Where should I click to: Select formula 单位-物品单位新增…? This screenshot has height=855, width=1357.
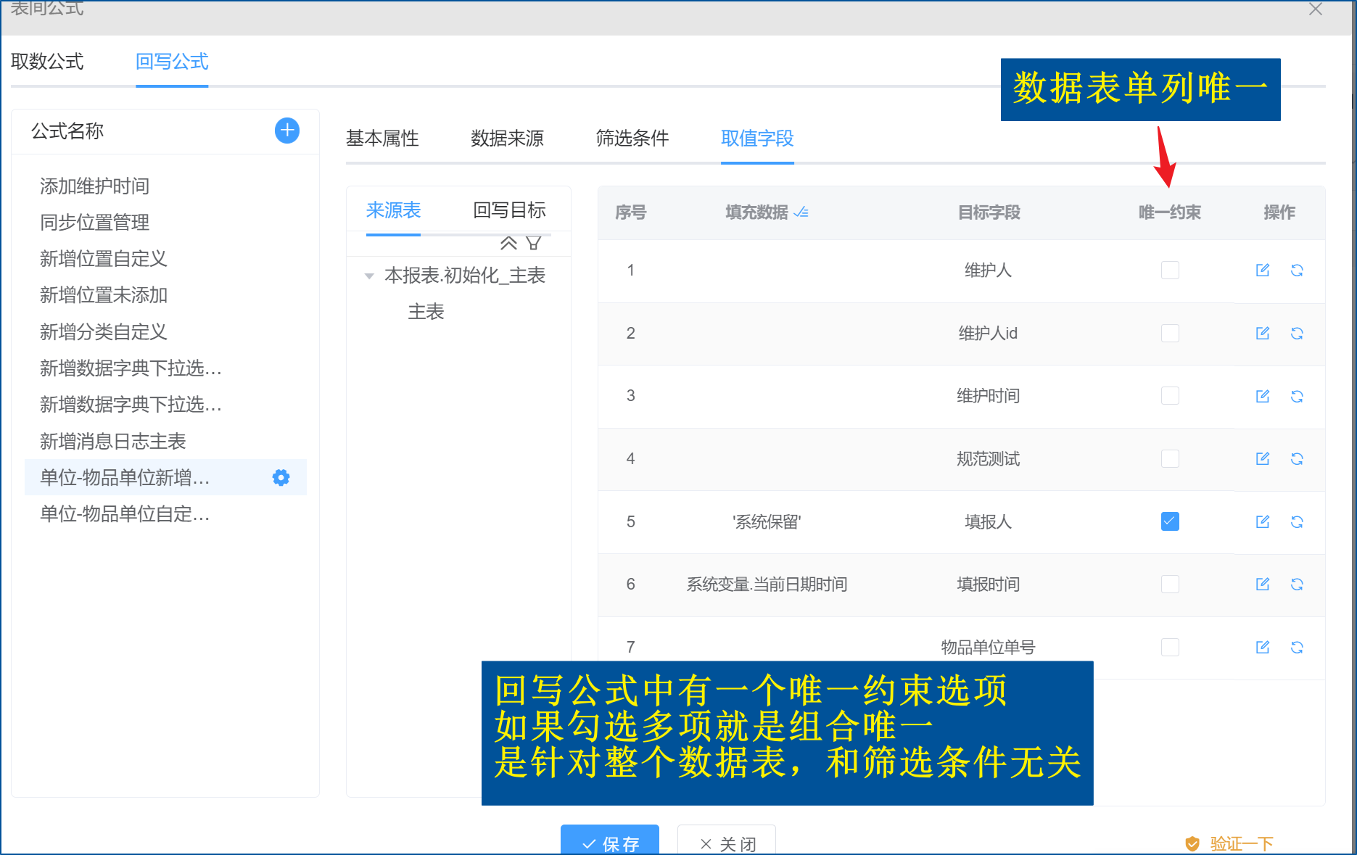coord(124,477)
